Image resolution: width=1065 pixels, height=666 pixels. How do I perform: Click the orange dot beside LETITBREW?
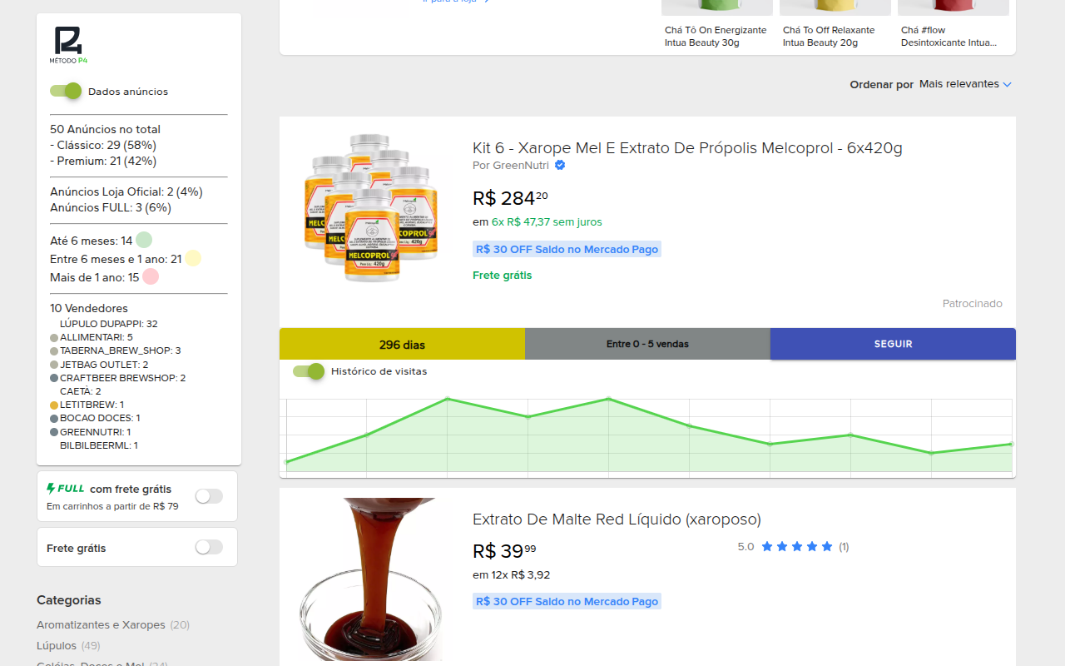click(54, 405)
